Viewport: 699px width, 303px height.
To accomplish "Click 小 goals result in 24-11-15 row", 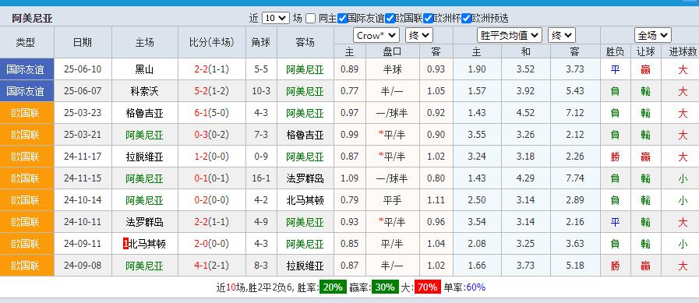I will pos(683,178).
